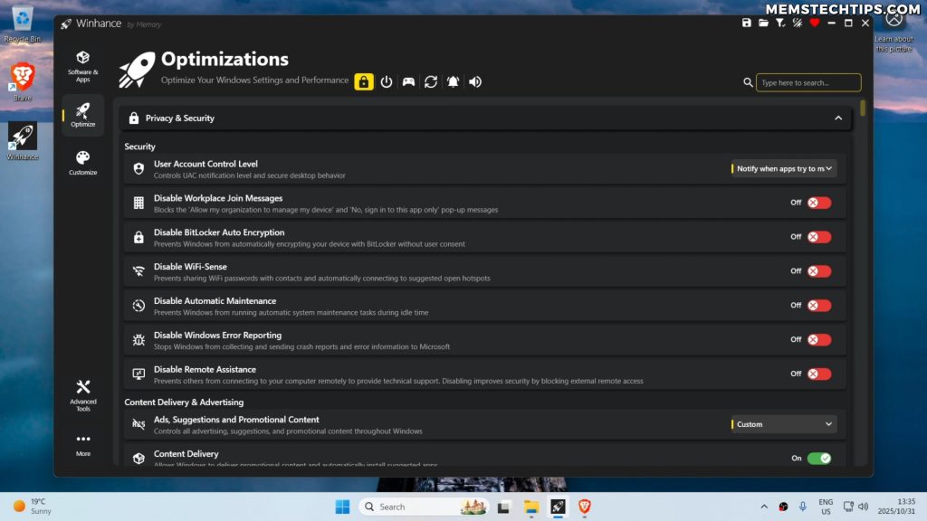
Task: Open the User Account Control Level dropdown
Action: [783, 168]
